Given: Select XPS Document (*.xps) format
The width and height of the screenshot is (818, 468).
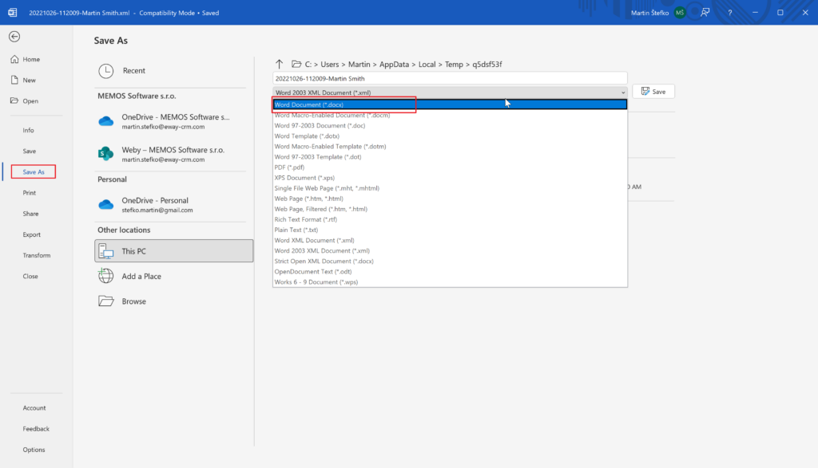Looking at the screenshot, I should (x=450, y=178).
